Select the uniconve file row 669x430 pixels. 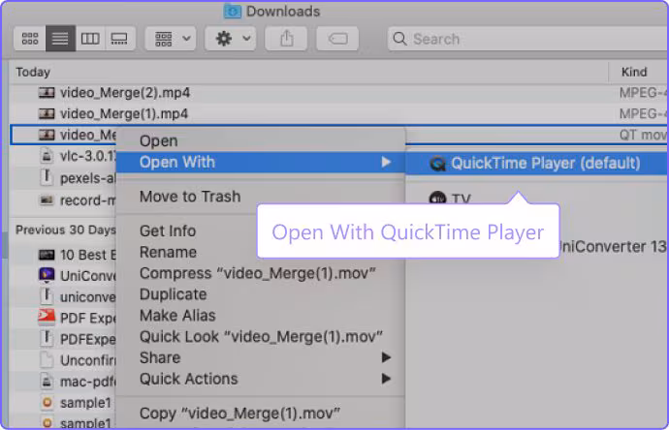63,296
